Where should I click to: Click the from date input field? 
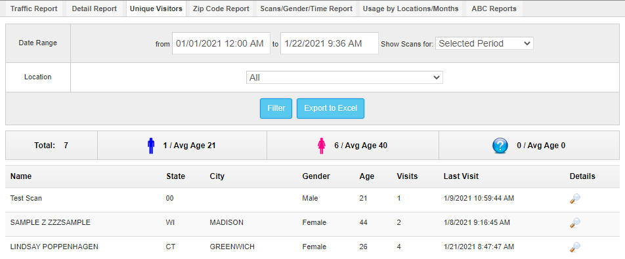point(221,43)
